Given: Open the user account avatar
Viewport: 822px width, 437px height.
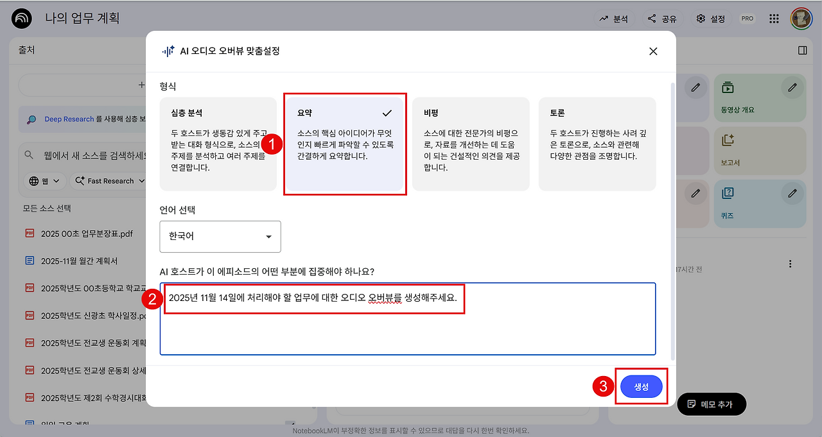Looking at the screenshot, I should tap(801, 19).
